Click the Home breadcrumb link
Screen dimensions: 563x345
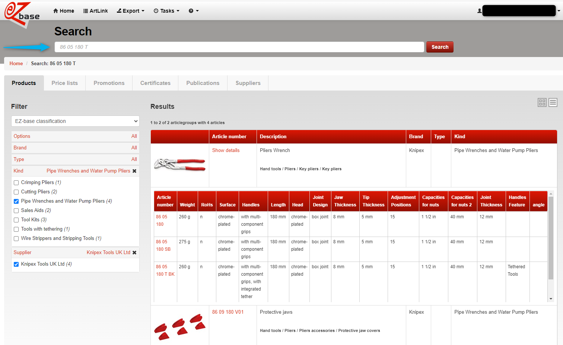[x=16, y=64]
